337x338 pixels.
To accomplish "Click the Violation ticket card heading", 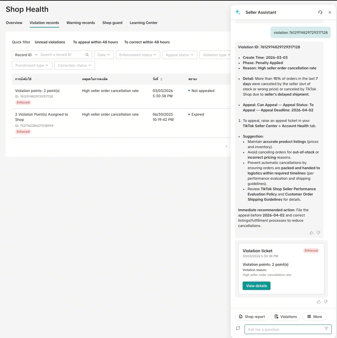I will [x=257, y=251].
